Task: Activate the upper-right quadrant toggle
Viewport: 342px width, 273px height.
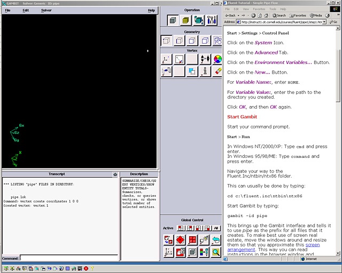Action: point(190,228)
